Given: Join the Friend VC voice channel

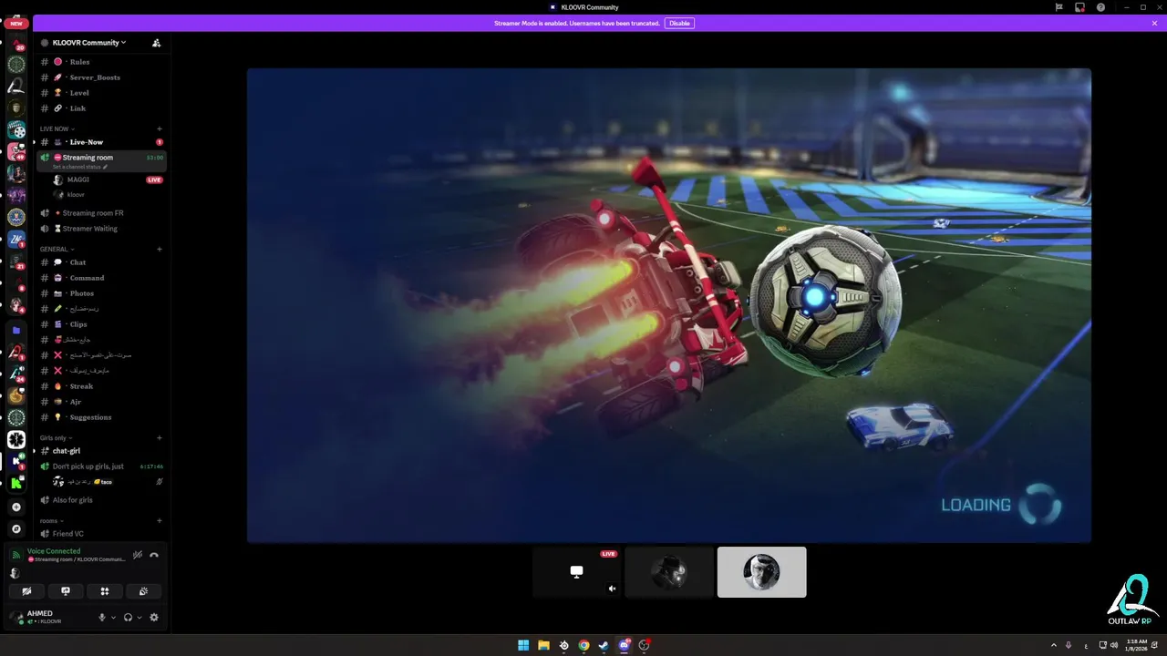Looking at the screenshot, I should [102, 534].
